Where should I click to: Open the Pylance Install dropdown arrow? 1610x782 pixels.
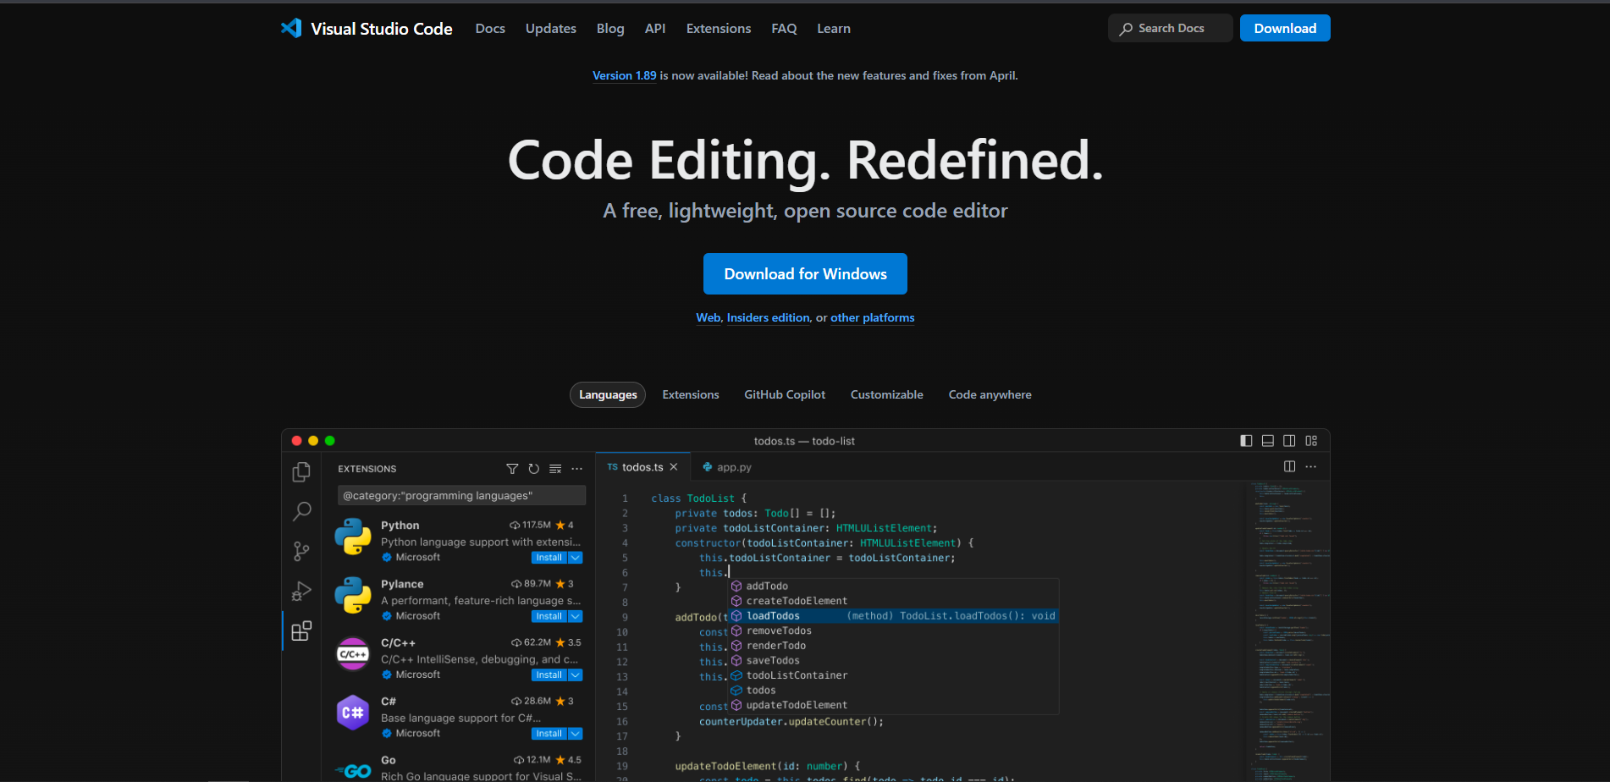[x=576, y=616]
